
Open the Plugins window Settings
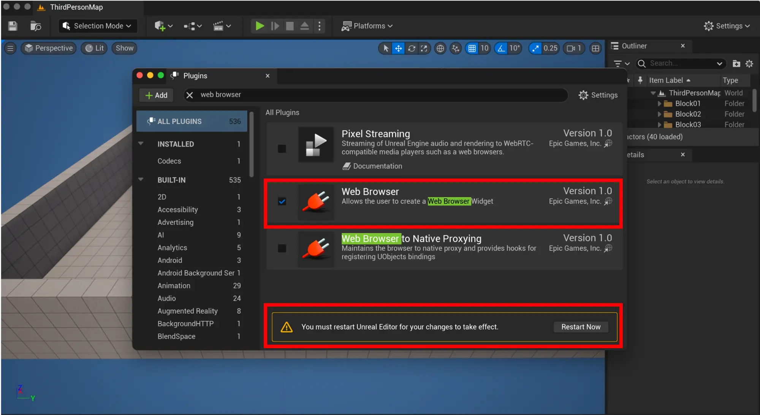click(598, 95)
